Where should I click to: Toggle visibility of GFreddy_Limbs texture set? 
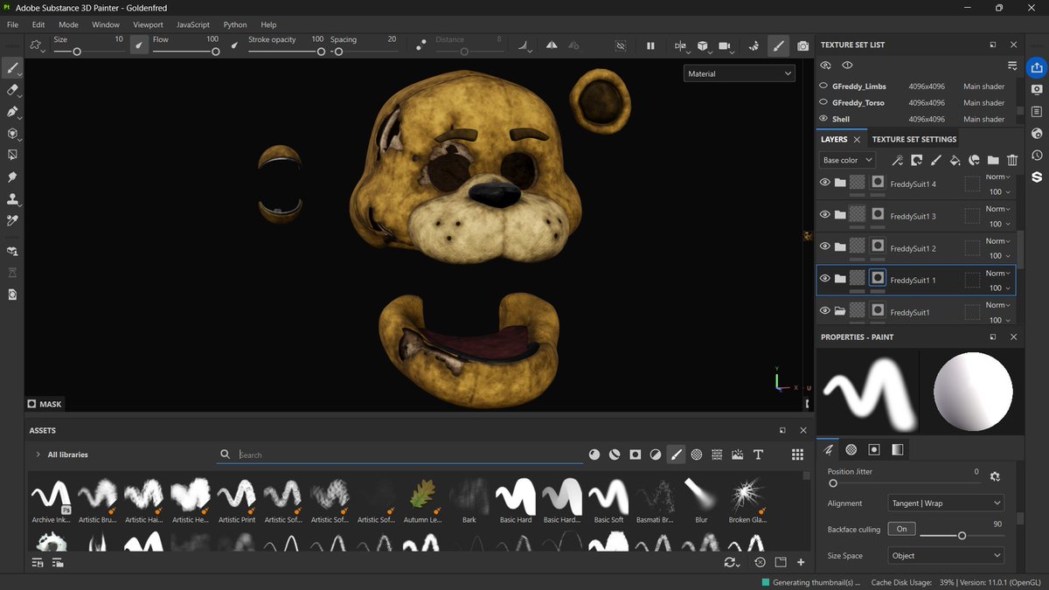pos(823,87)
